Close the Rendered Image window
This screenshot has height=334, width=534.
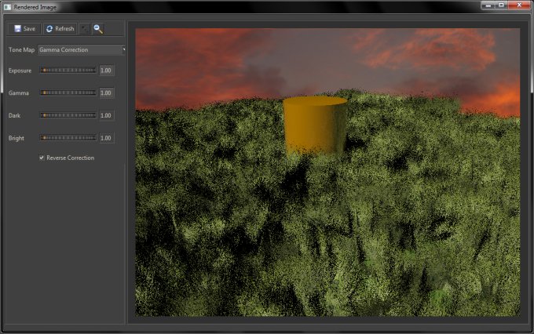tap(519, 5)
